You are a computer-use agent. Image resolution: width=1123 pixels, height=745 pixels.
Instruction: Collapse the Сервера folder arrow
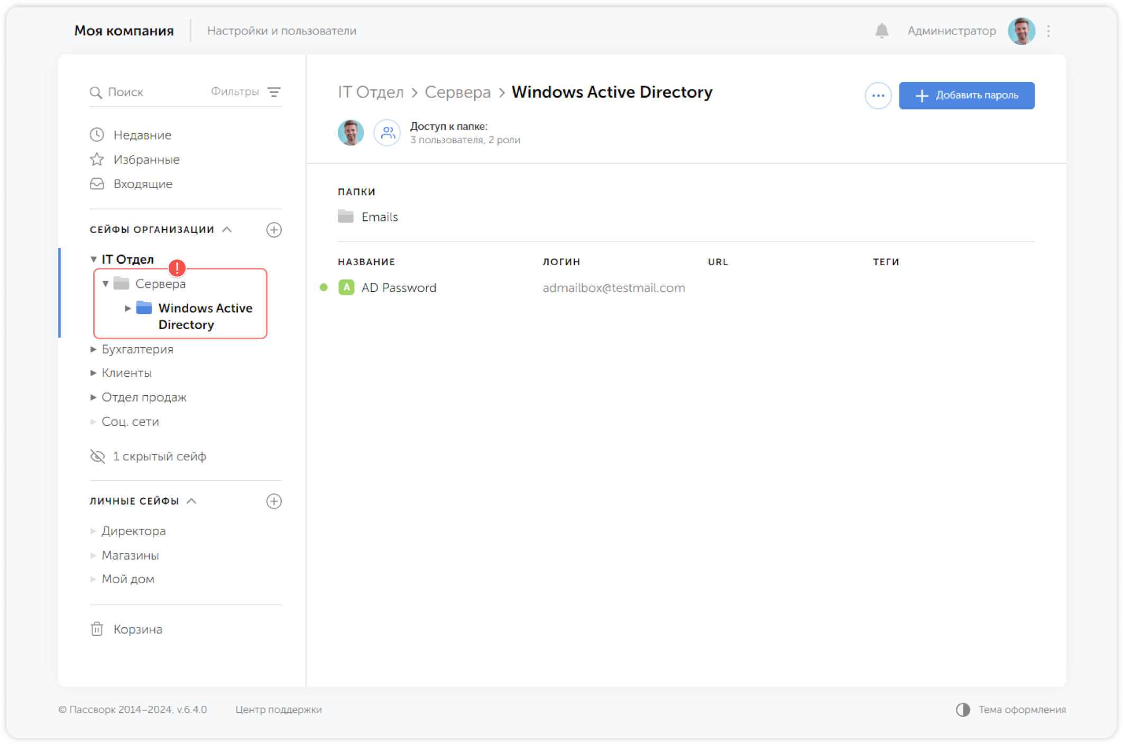tap(106, 284)
